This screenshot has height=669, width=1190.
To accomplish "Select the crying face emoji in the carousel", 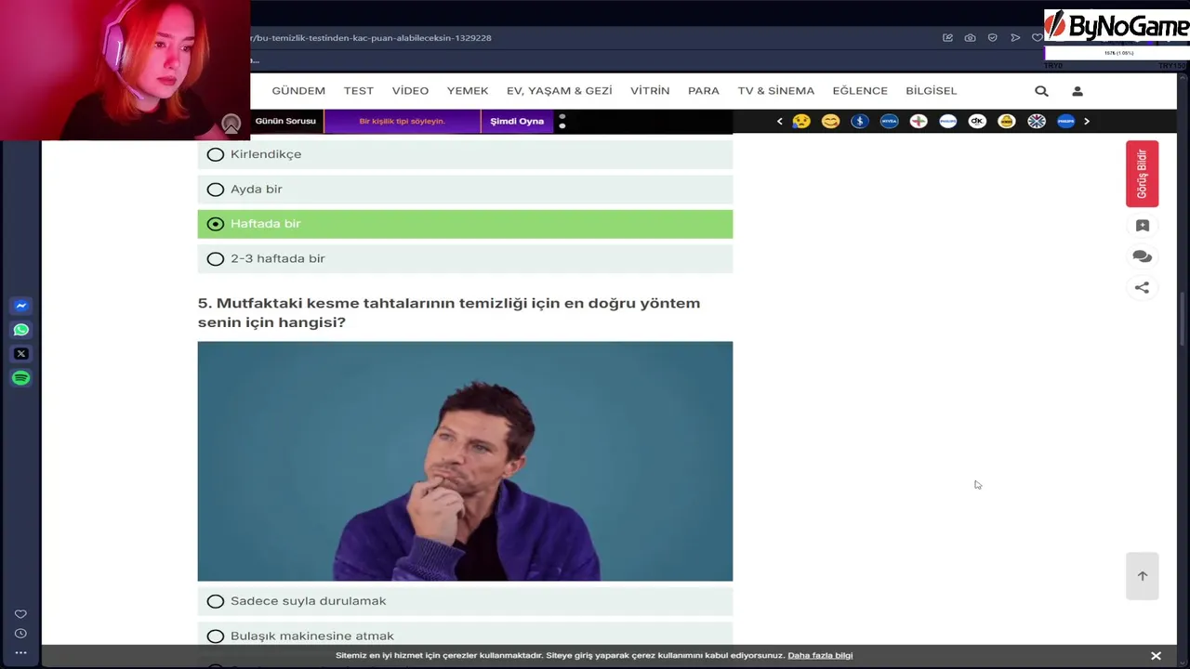I will [800, 122].
